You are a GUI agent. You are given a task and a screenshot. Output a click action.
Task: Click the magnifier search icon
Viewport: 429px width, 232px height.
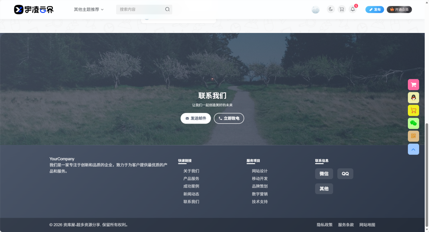click(x=167, y=10)
